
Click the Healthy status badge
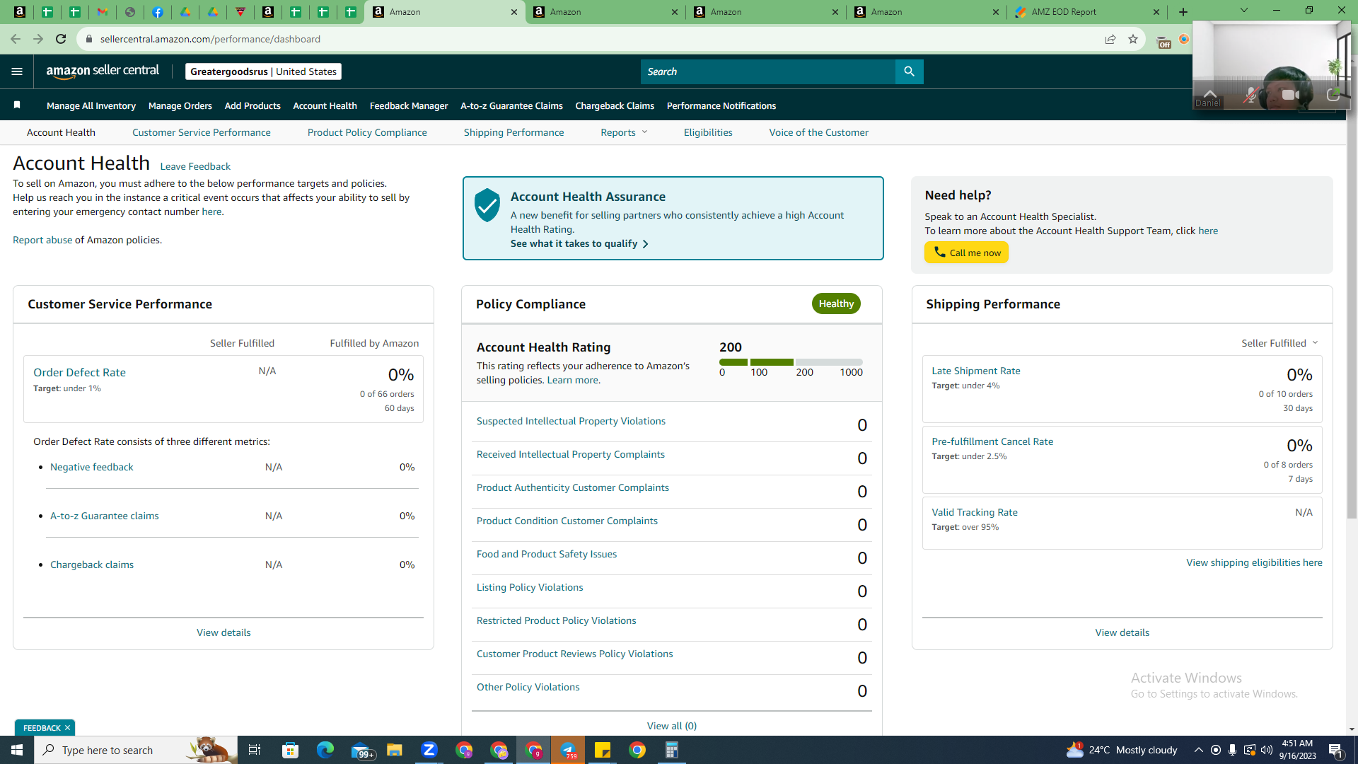click(836, 303)
